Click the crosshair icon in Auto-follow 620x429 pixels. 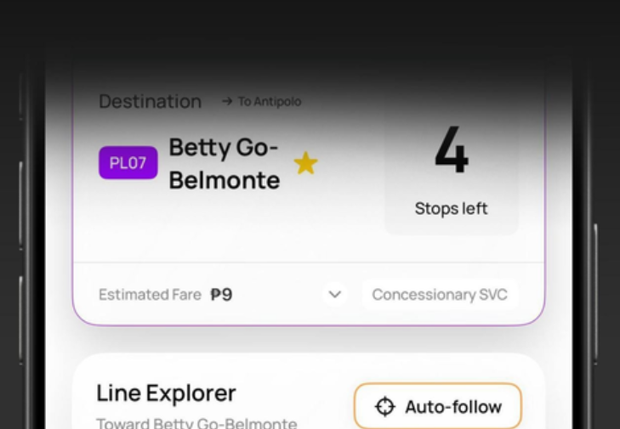click(x=384, y=407)
